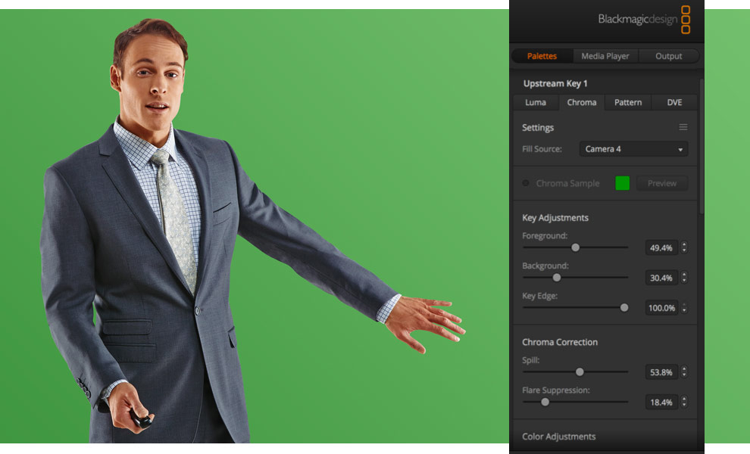Expand the Color Adjustments section
The width and height of the screenshot is (750, 454).
click(561, 437)
